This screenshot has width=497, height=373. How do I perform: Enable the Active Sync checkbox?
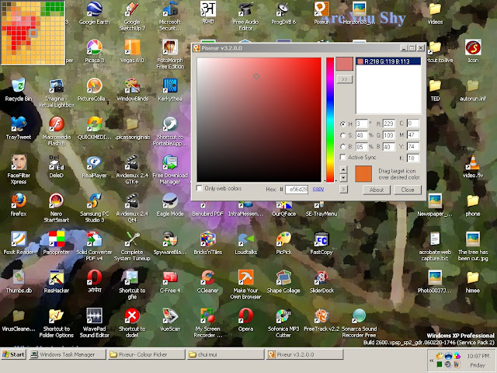342,157
